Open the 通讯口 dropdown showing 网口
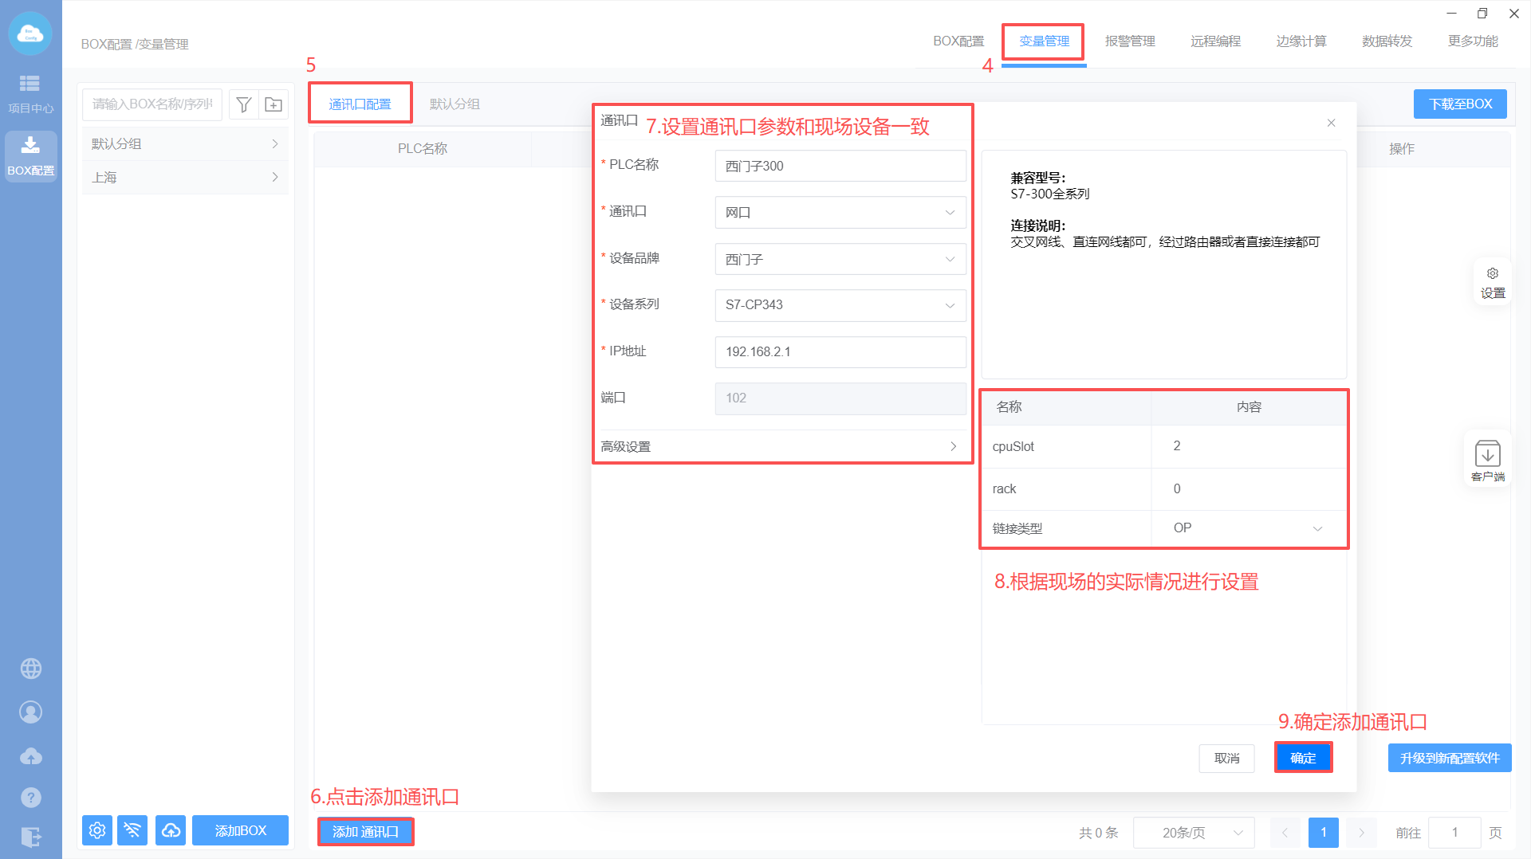Screen dimensions: 1531x859 click(x=840, y=213)
